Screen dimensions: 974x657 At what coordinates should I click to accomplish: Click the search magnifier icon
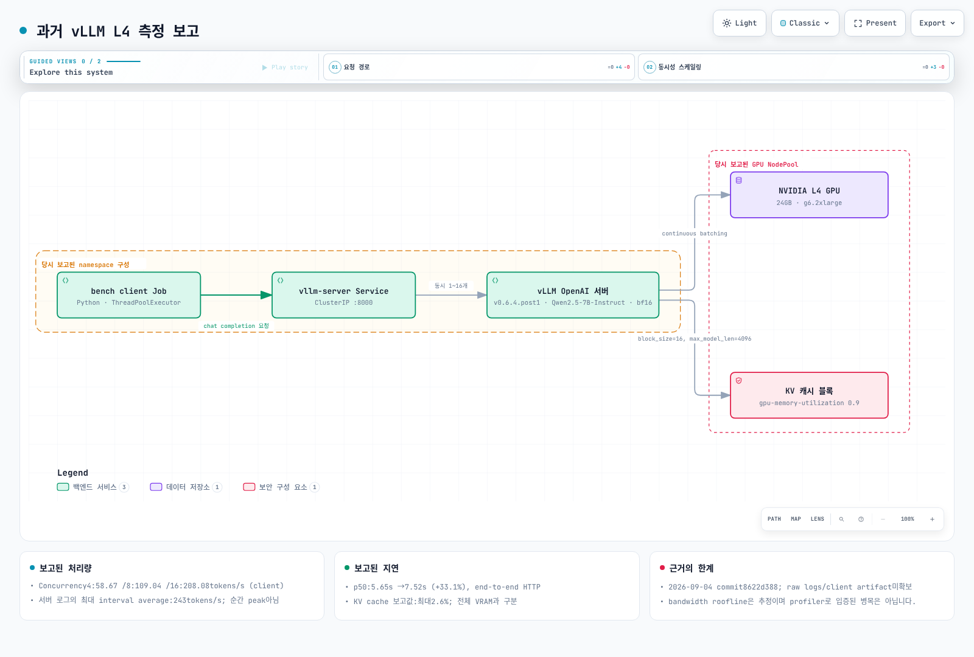coord(841,519)
